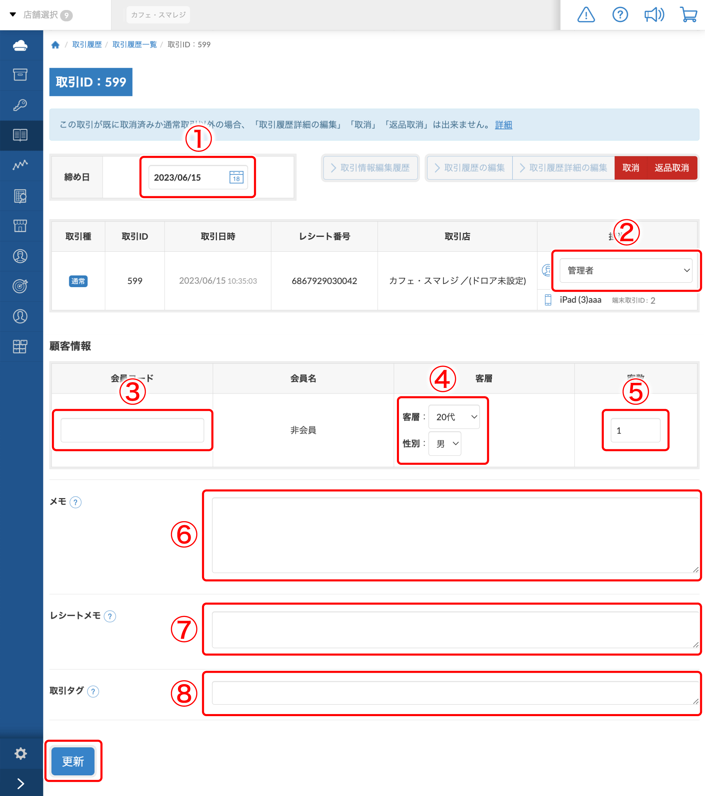Click the sales analysis graph sidebar icon
Image resolution: width=705 pixels, height=796 pixels.
coord(20,165)
